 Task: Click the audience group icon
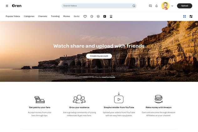(x=79, y=99)
